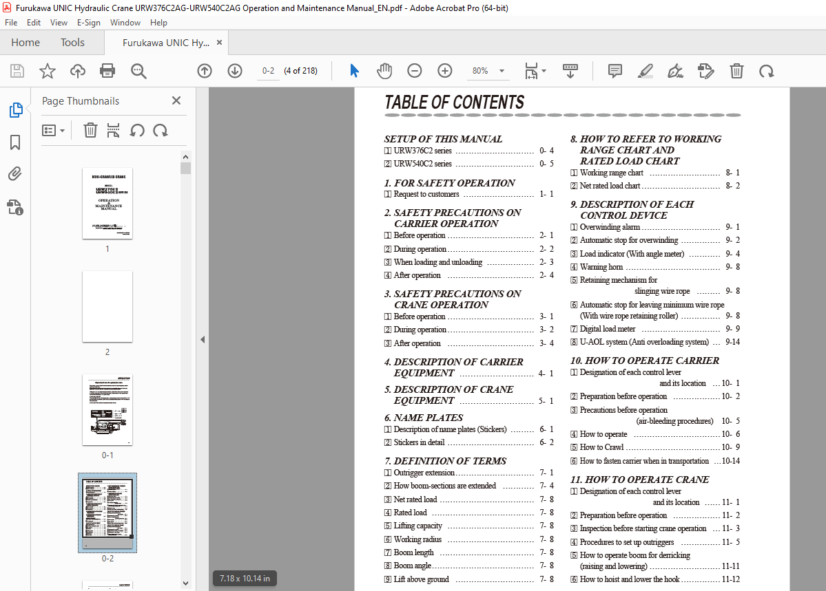Go to next page arrow
Viewport: 826px width, 591px height.
click(x=235, y=71)
